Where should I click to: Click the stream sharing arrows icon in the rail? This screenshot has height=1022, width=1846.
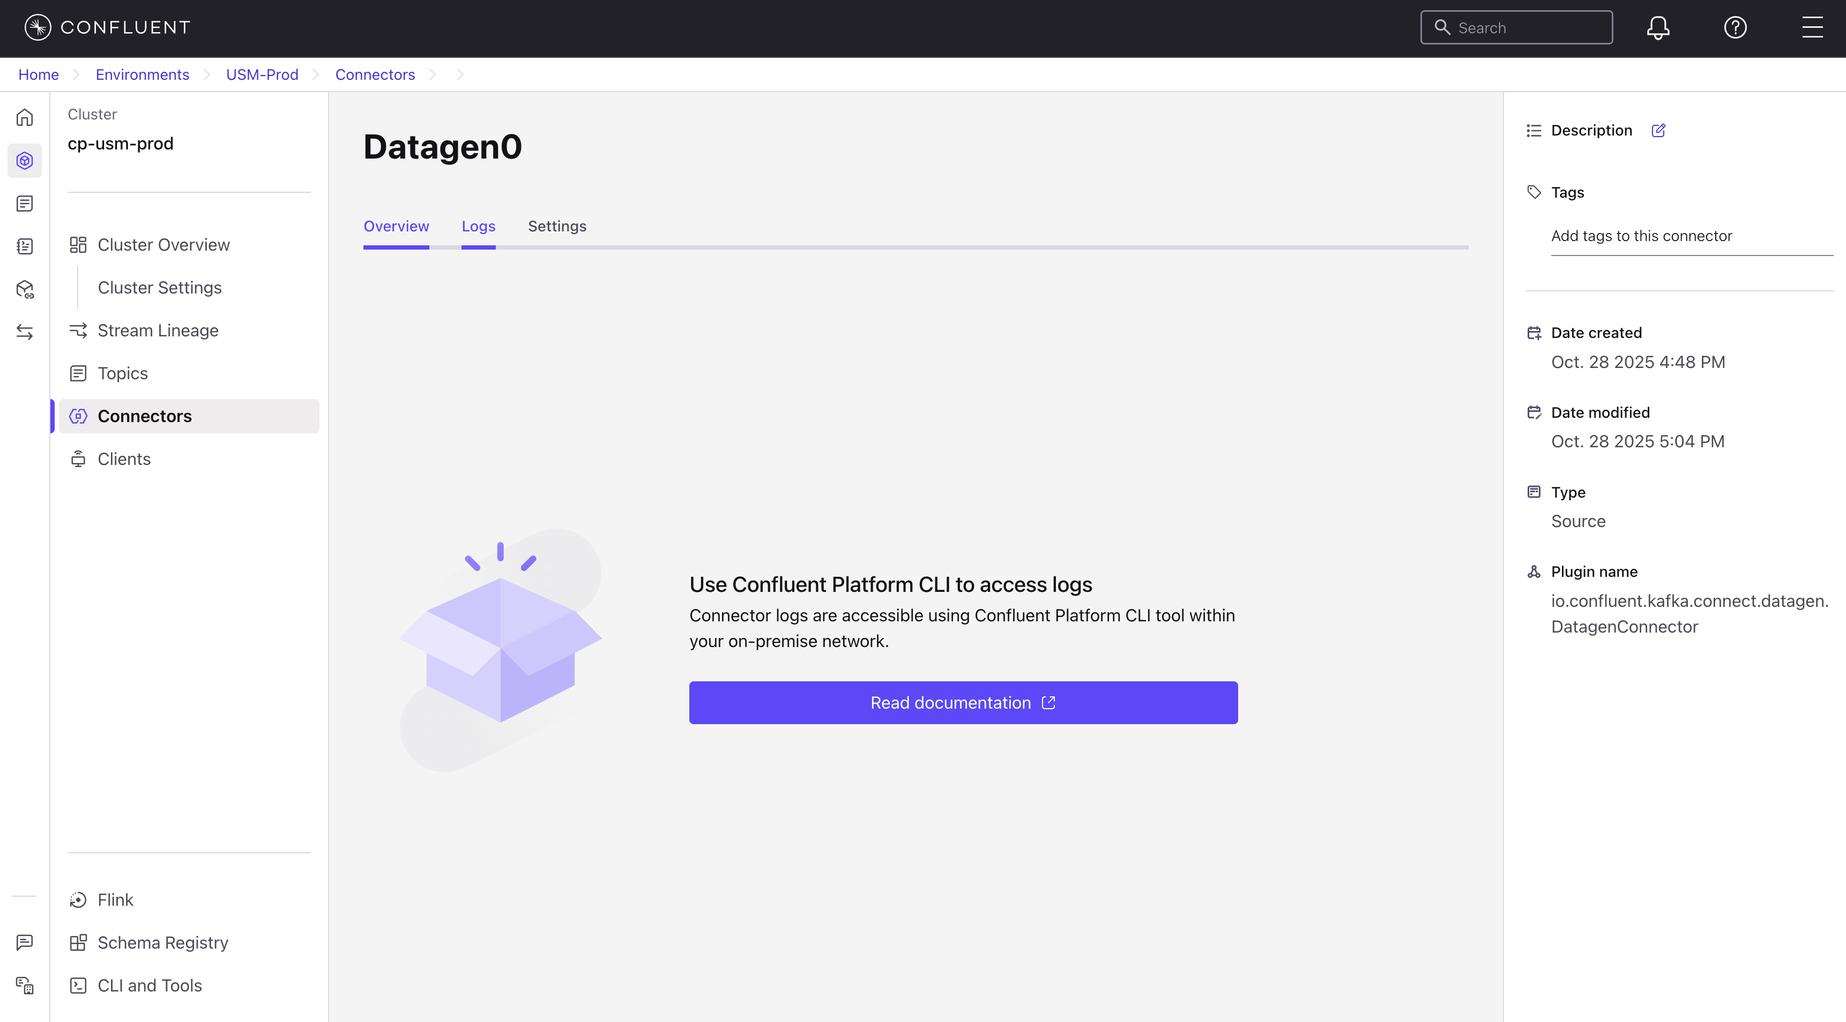25,332
